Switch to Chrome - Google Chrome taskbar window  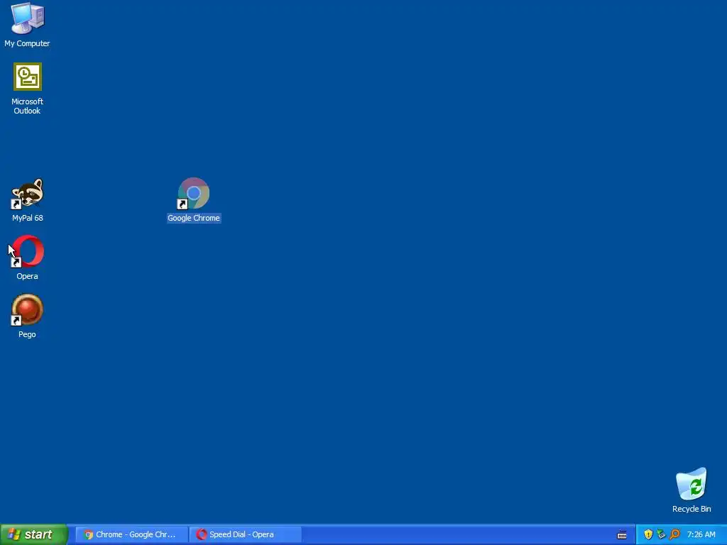click(x=131, y=534)
